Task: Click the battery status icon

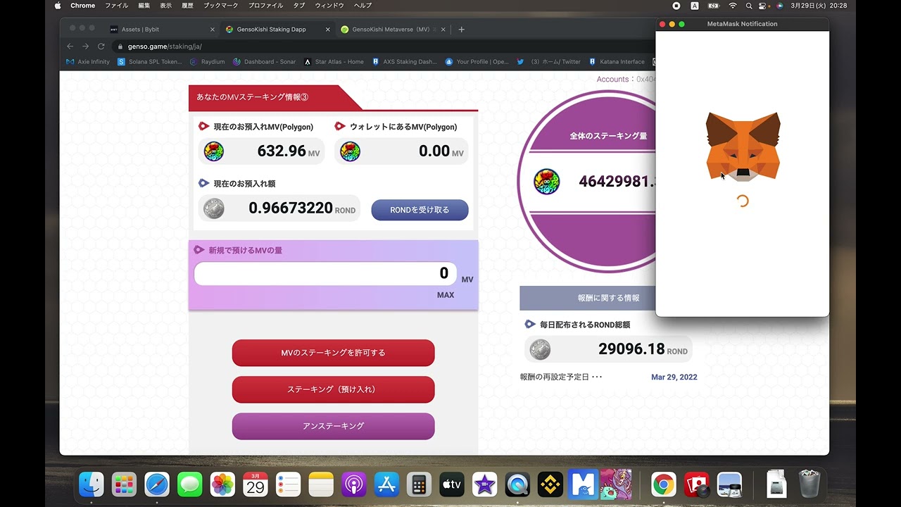Action: tap(713, 6)
